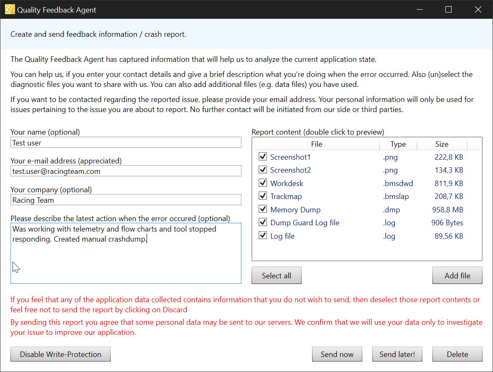Select the Workdesk file entry
The height and width of the screenshot is (372, 493).
point(287,183)
